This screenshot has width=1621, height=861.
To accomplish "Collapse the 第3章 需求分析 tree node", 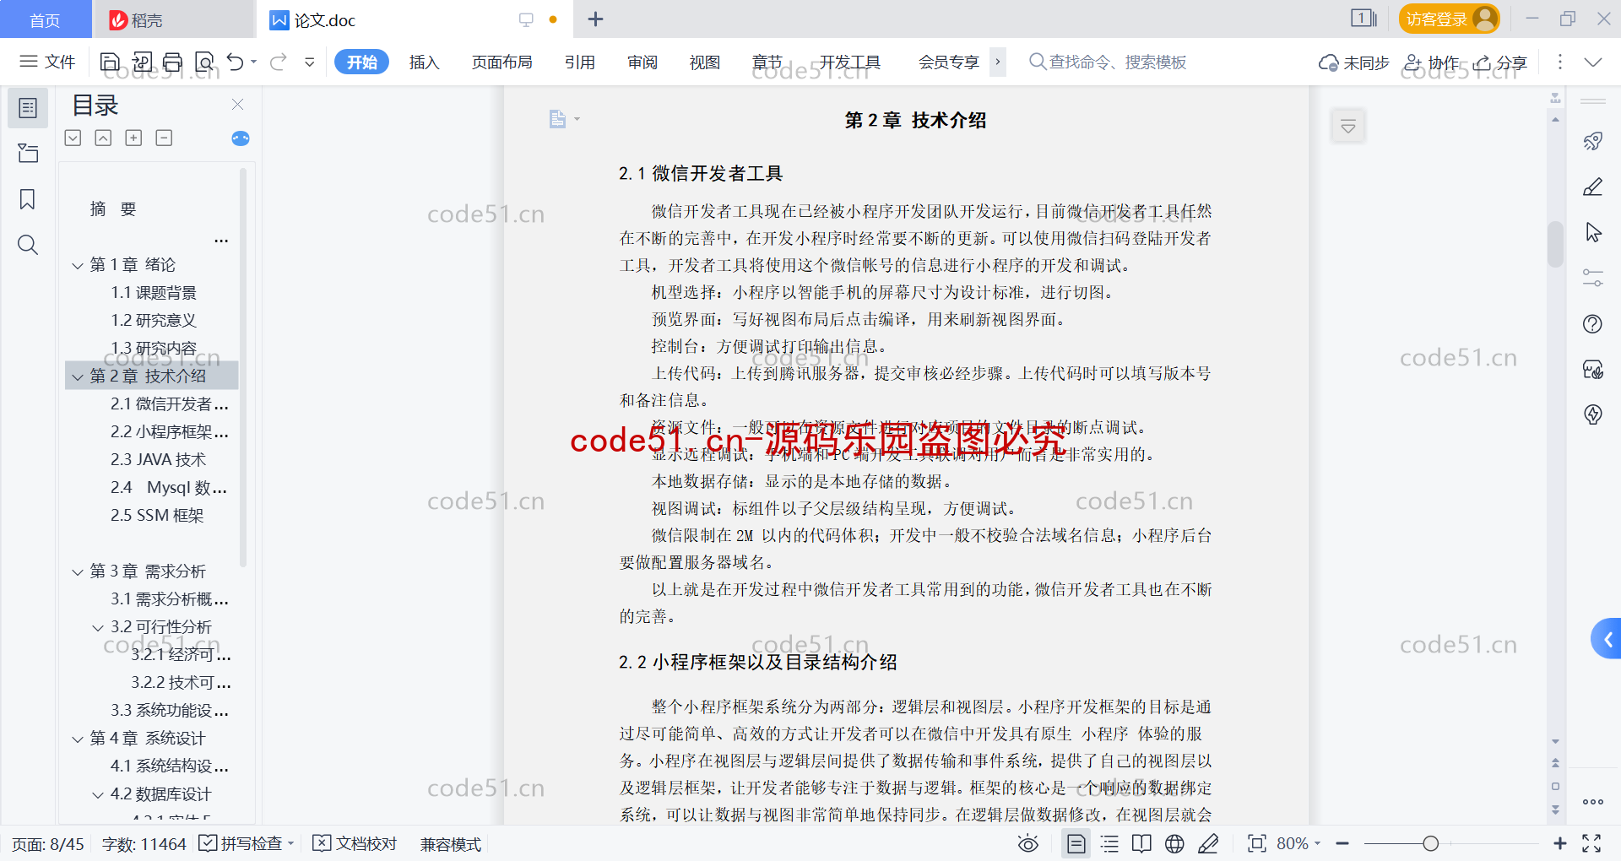I will 78,572.
